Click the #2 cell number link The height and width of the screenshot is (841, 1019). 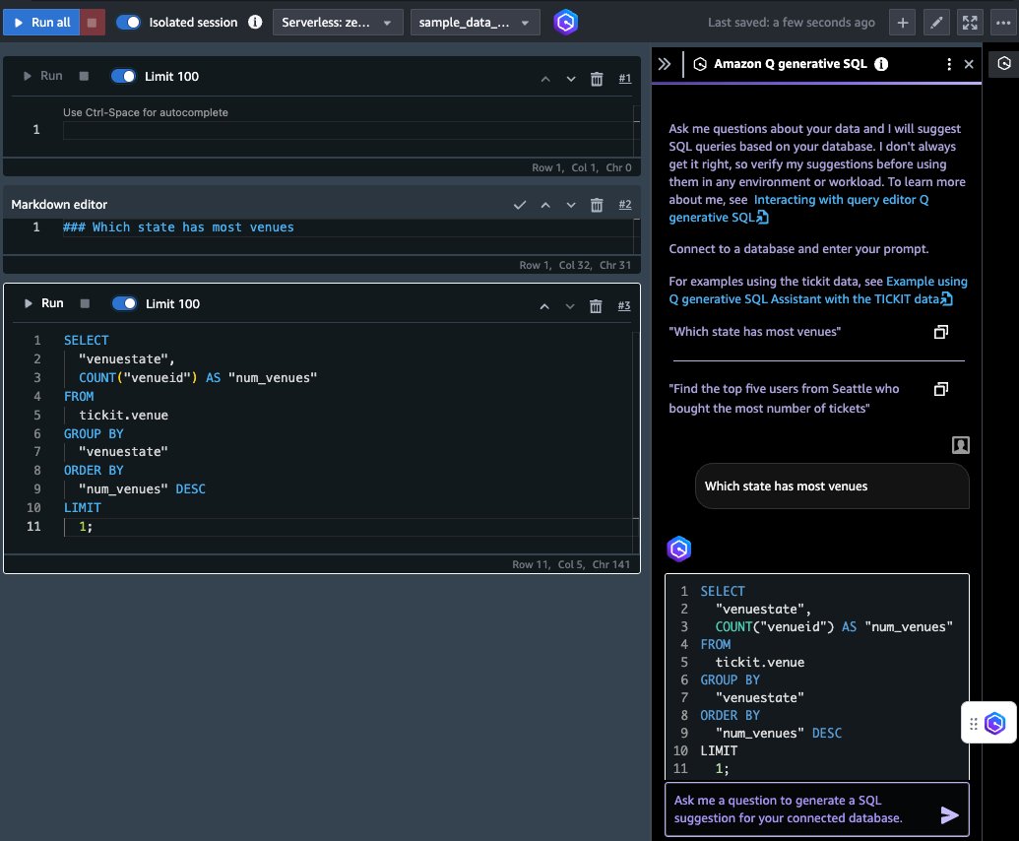point(624,204)
